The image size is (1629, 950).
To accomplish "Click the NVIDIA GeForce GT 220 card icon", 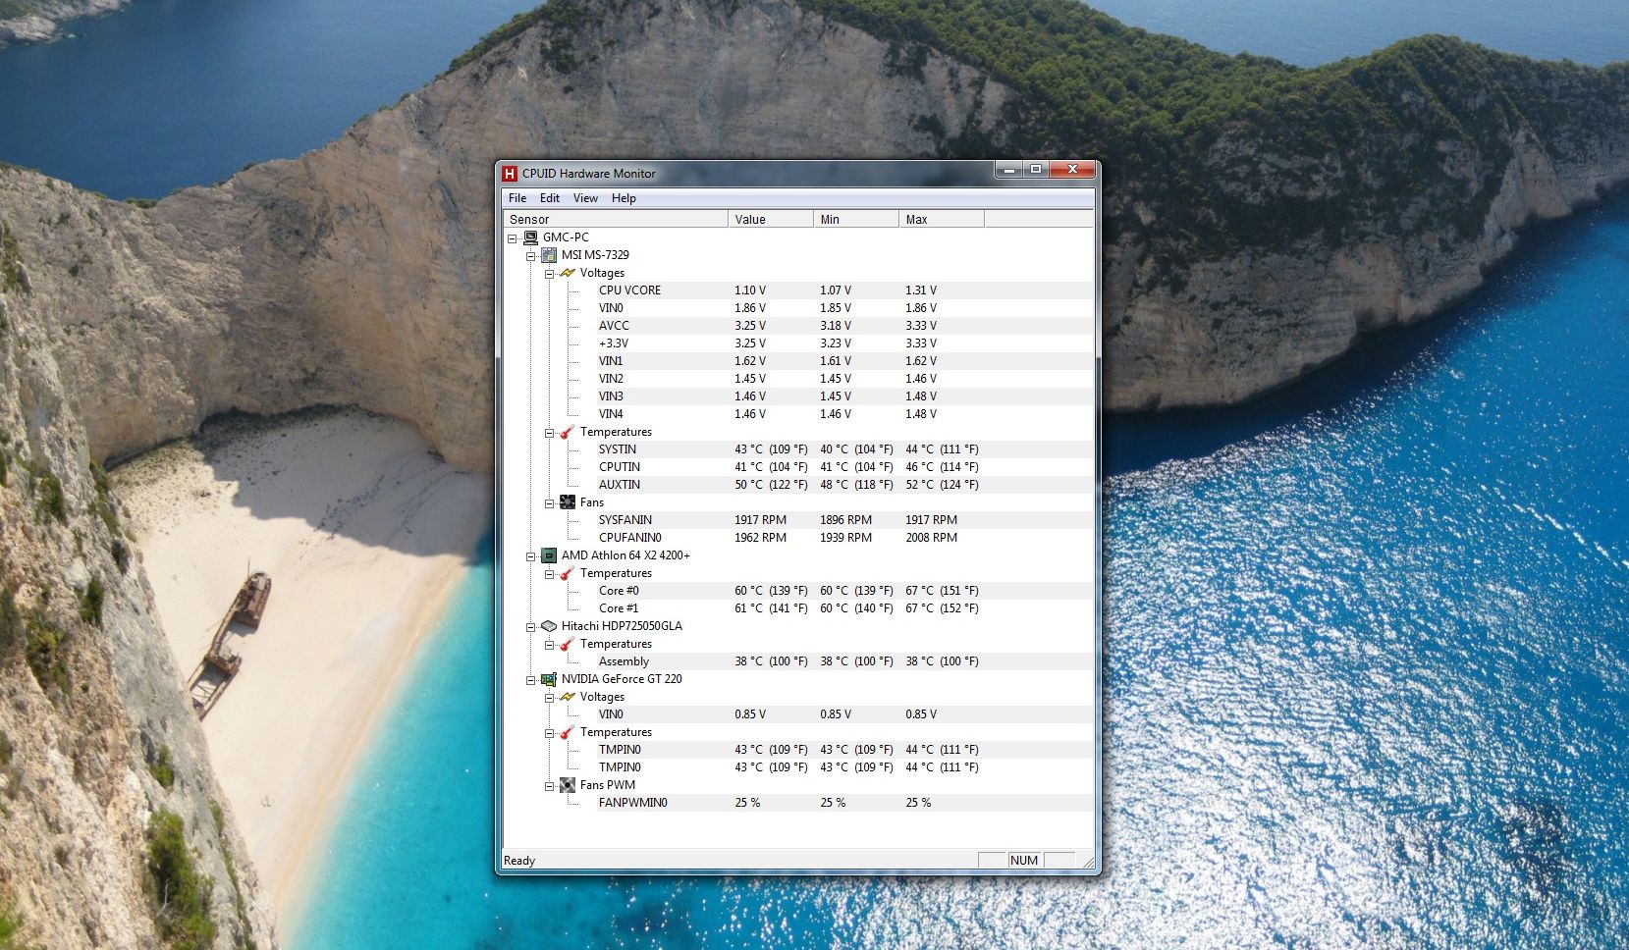I will click(x=549, y=679).
